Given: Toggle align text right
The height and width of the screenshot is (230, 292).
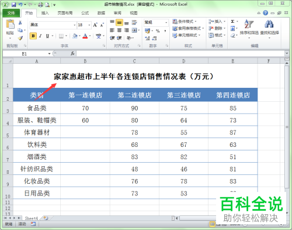Looking at the screenshot, I should coord(127,30).
